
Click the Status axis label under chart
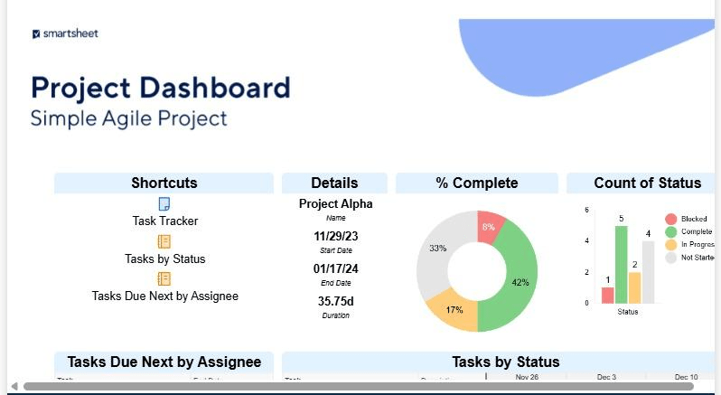pyautogui.click(x=628, y=312)
